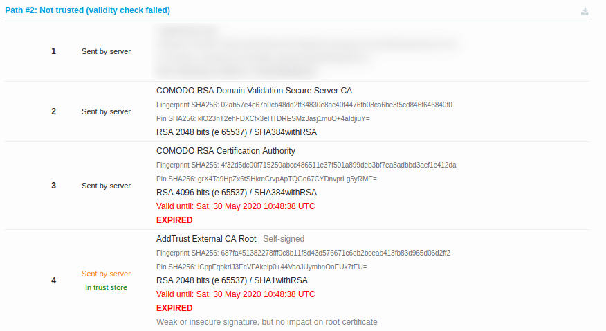Viewport: 606px width, 331px height.
Task: Click the "Path #2: Not trusted" heading
Action: (x=88, y=10)
